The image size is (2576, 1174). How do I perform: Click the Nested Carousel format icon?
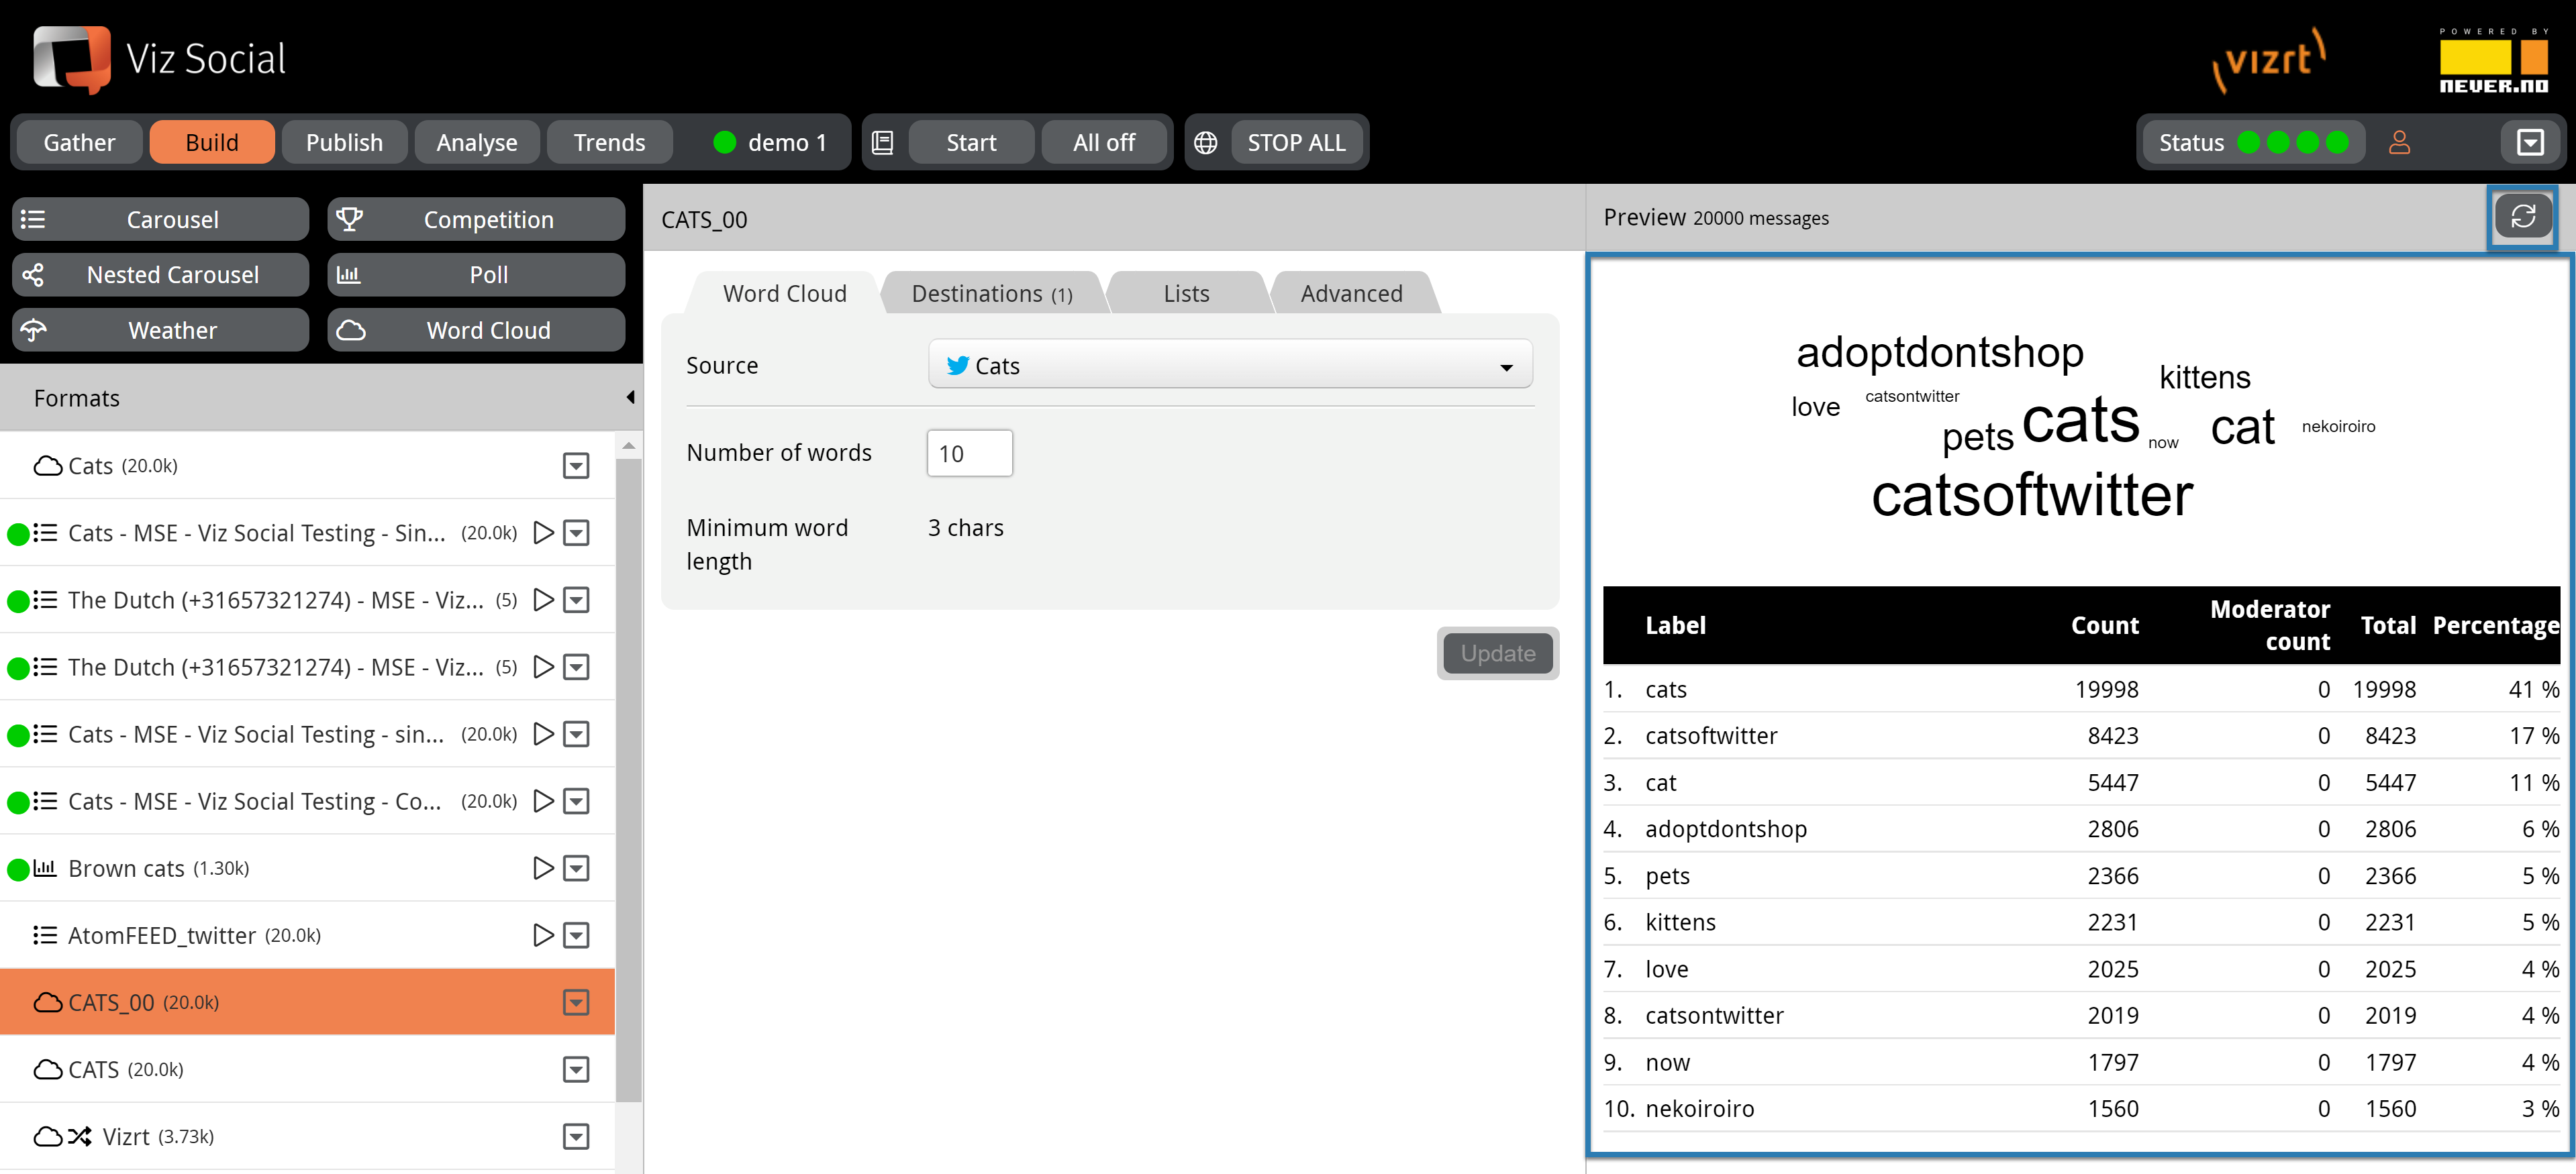[32, 274]
